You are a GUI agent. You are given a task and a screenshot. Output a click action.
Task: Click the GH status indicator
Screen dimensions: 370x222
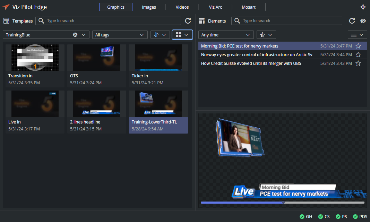coord(306,216)
